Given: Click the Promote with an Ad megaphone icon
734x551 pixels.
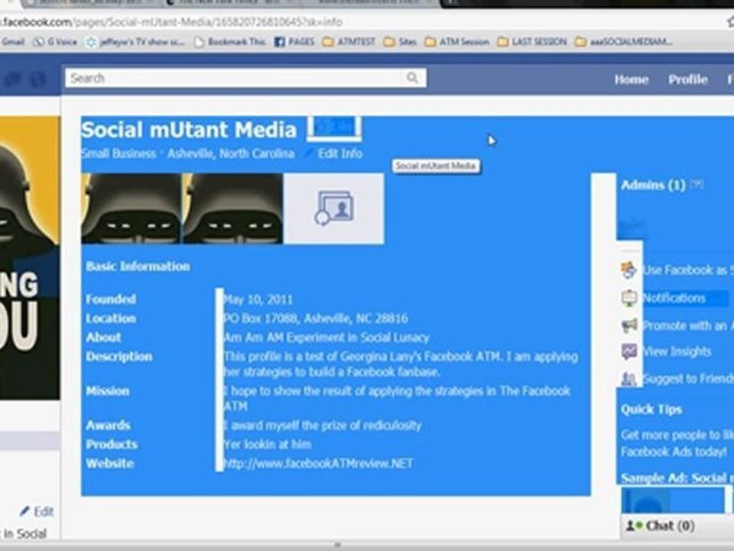Looking at the screenshot, I should (x=628, y=325).
